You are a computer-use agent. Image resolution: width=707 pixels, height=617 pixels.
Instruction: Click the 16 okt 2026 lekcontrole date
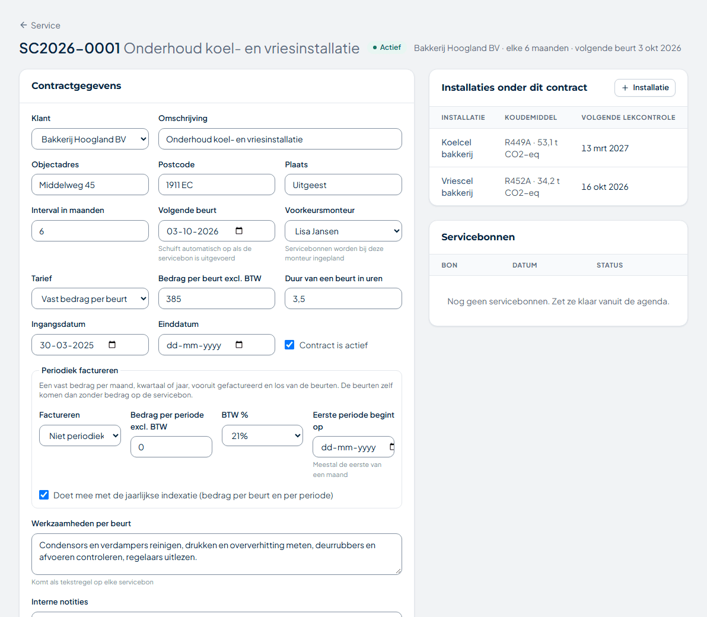(604, 187)
